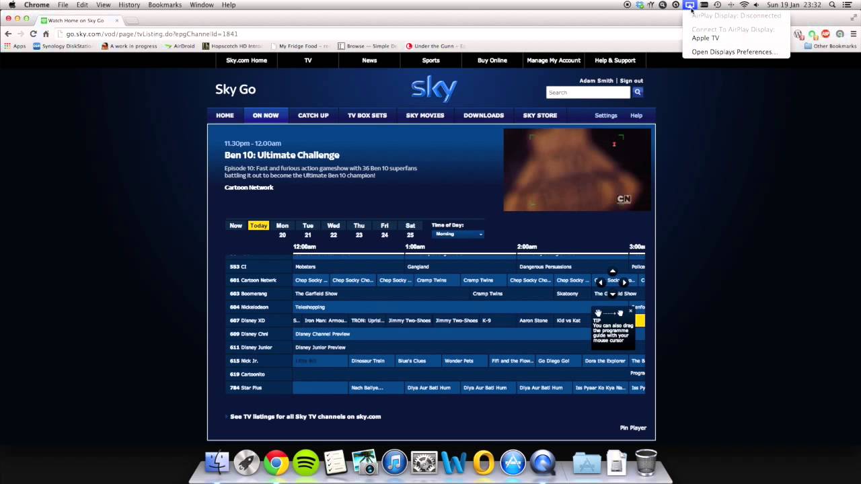The image size is (861, 484).
Task: Click the Sports link in top bar
Action: (x=431, y=61)
